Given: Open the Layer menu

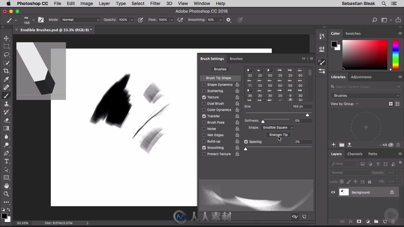Looking at the screenshot, I should point(104,3).
